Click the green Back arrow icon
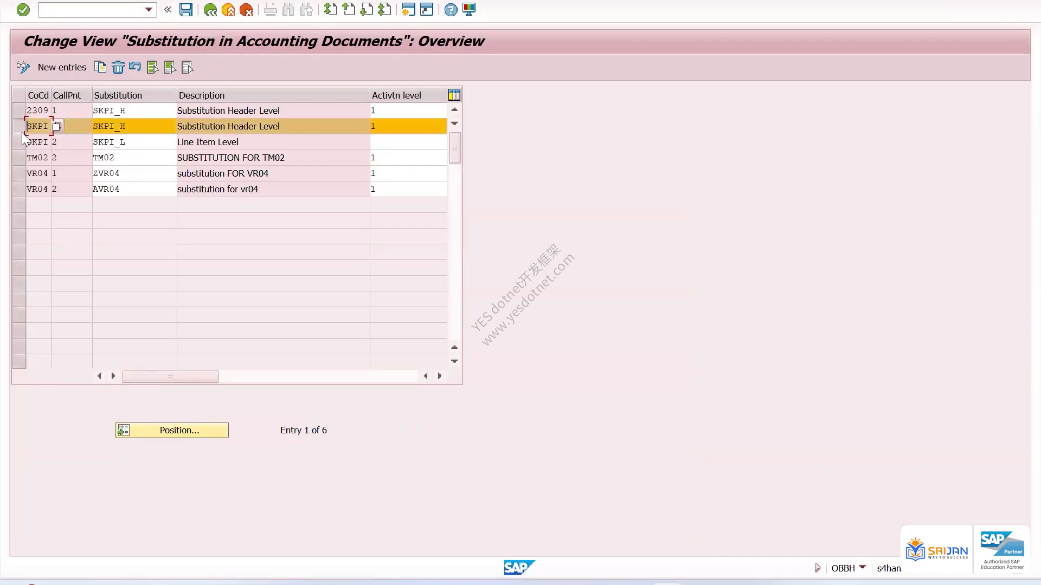Screen dimensions: 1041x585 pos(210,10)
